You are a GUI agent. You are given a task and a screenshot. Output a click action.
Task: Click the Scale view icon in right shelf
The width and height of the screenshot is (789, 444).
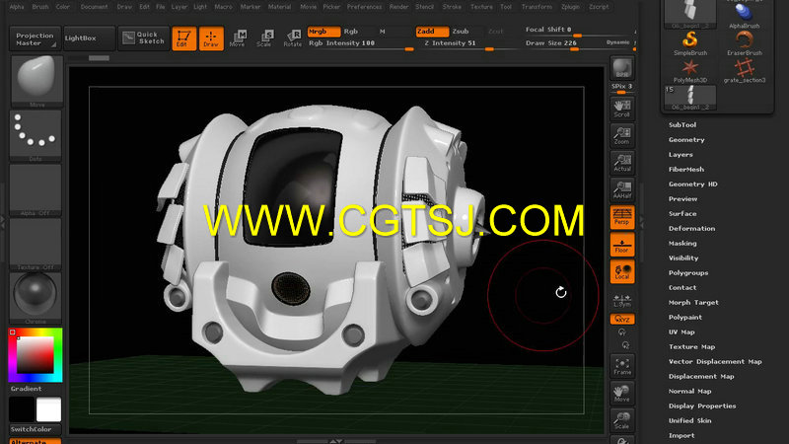tap(622, 420)
